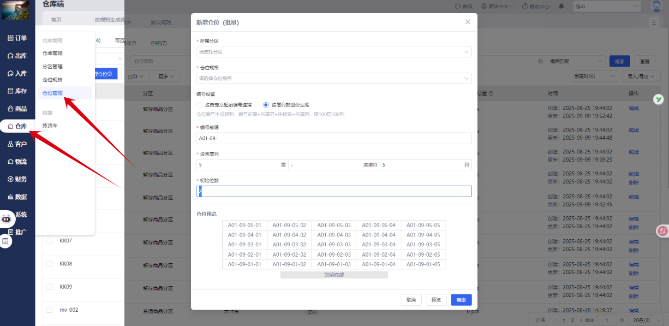Open the 订单 (Orders) sidebar section
This screenshot has width=669, height=326.
[17, 38]
